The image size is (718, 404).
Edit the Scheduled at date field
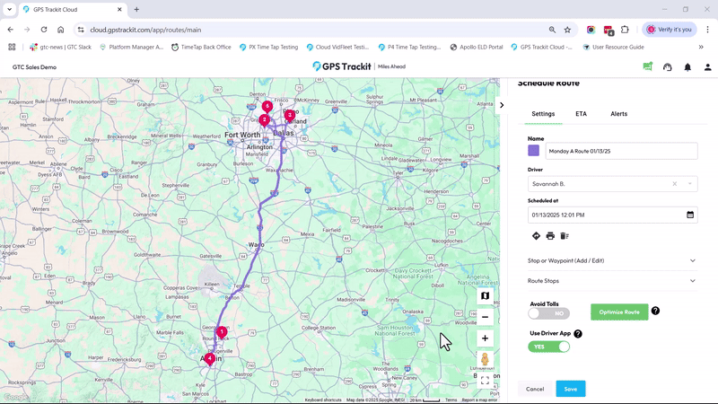coord(612,215)
